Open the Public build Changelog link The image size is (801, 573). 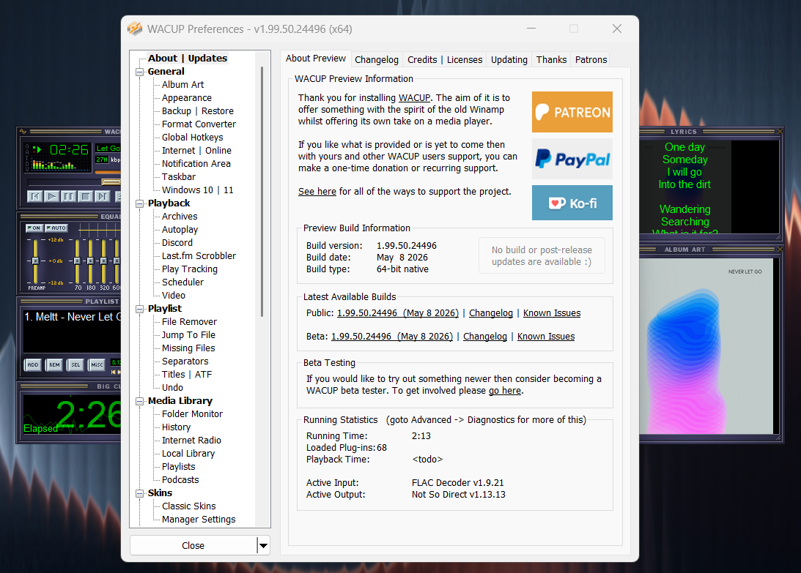[x=491, y=313]
